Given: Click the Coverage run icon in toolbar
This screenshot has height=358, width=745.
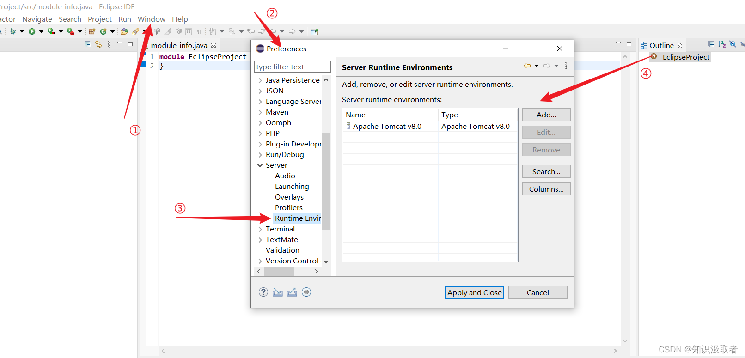Looking at the screenshot, I should coord(51,31).
